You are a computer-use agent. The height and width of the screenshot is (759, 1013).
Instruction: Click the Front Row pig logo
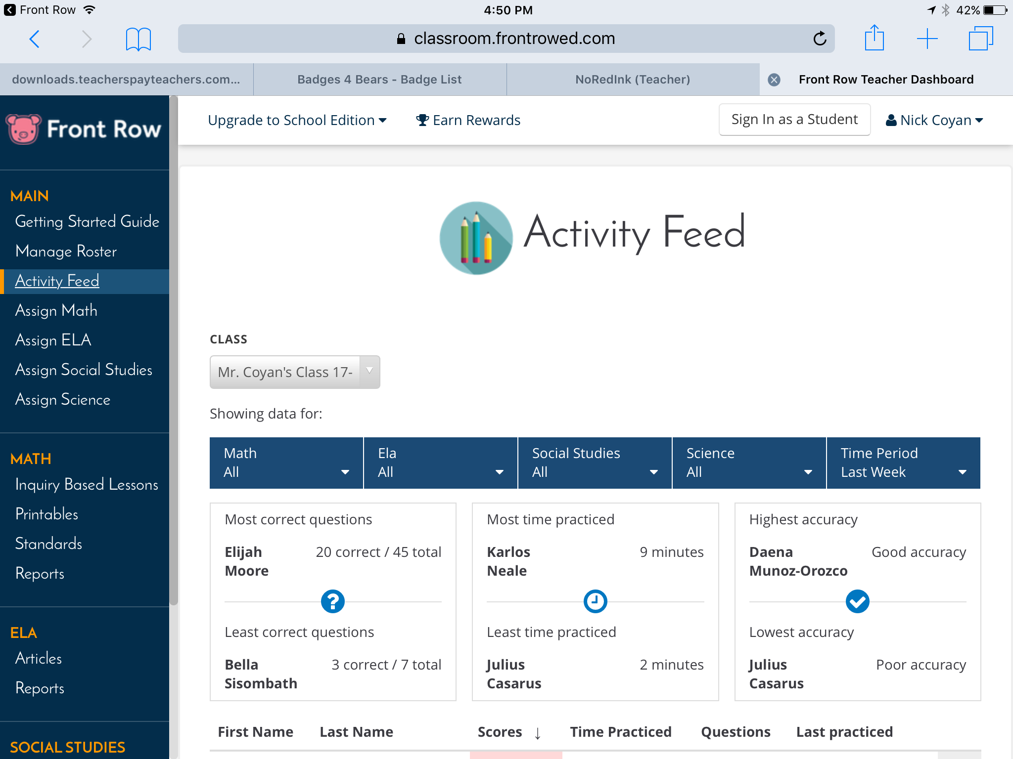click(x=24, y=129)
